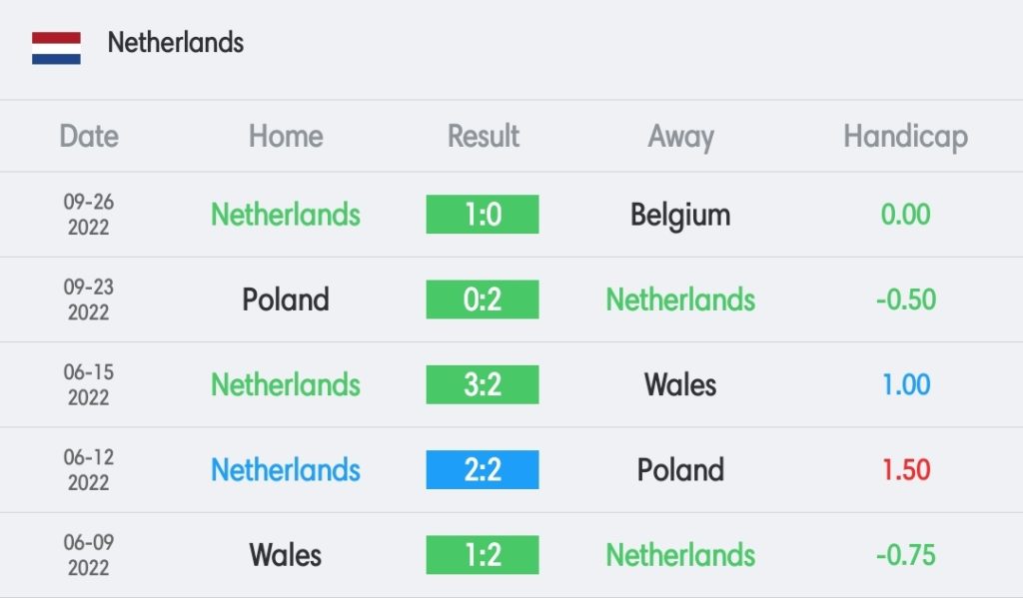Click the Result column header
Viewport: 1023px width, 598px height.
tap(483, 137)
